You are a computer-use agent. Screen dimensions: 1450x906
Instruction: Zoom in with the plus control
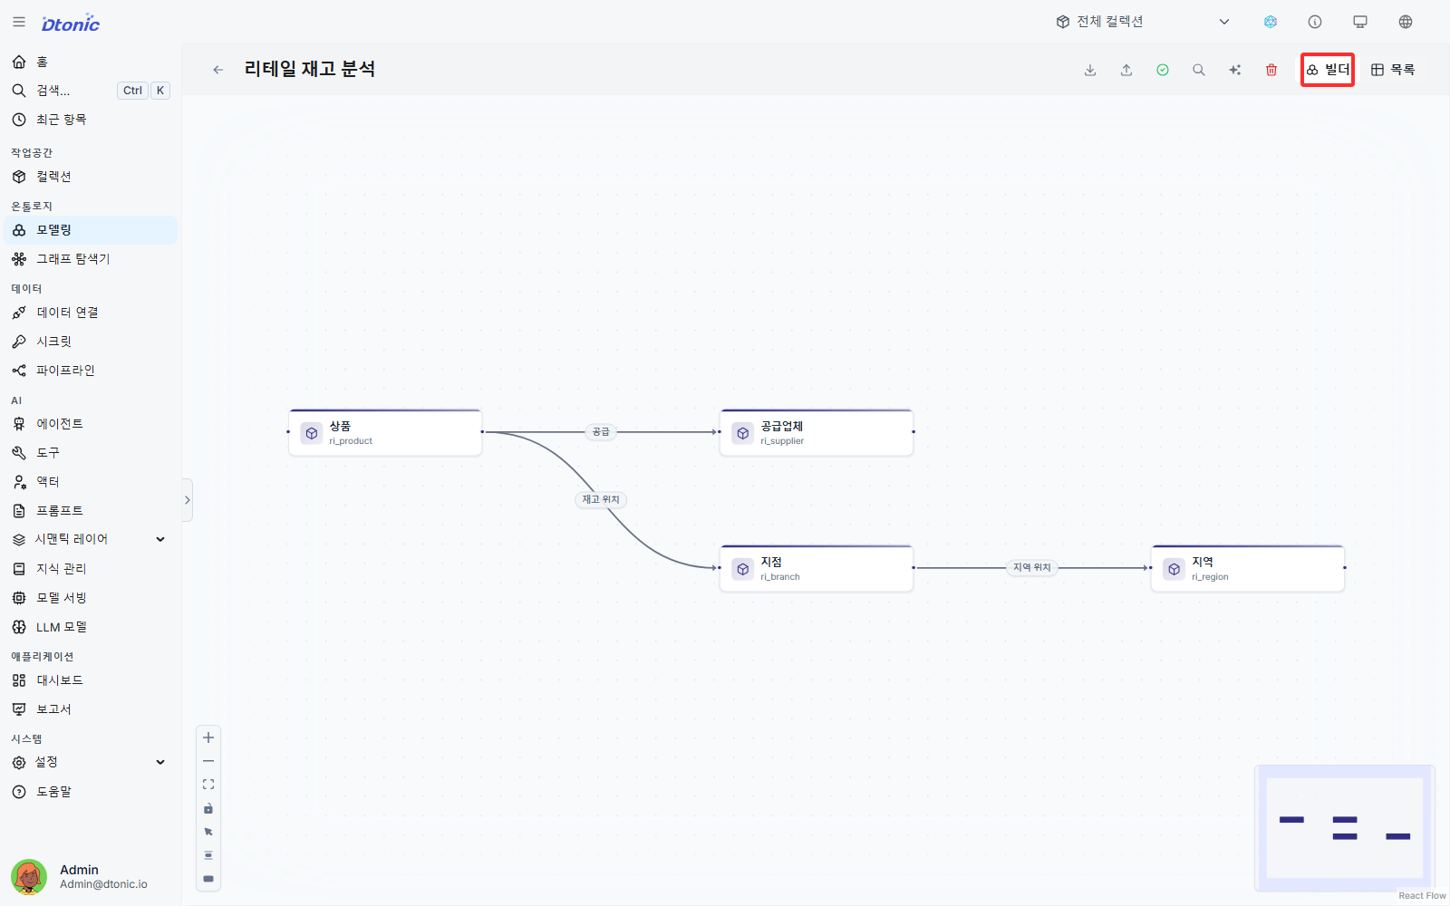click(x=208, y=737)
